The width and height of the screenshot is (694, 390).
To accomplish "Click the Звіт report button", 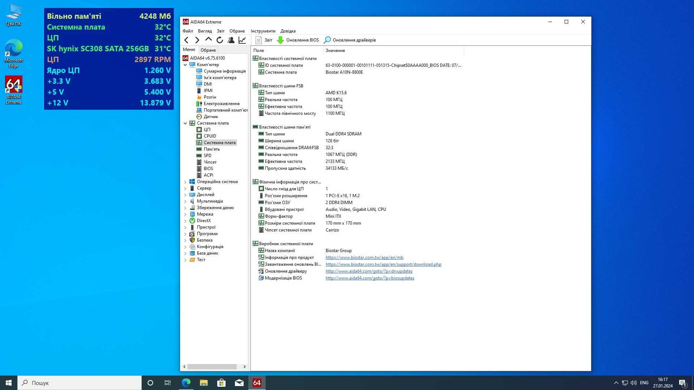I will coord(264,40).
